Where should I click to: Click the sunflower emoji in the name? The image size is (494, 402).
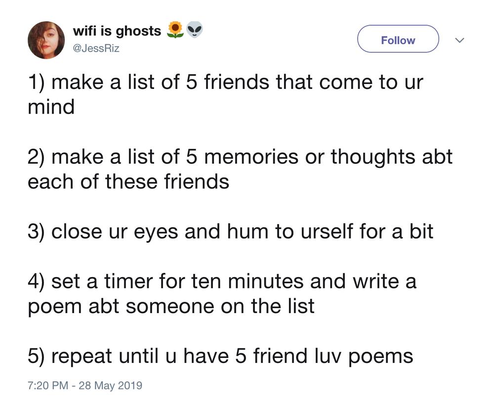coord(175,30)
